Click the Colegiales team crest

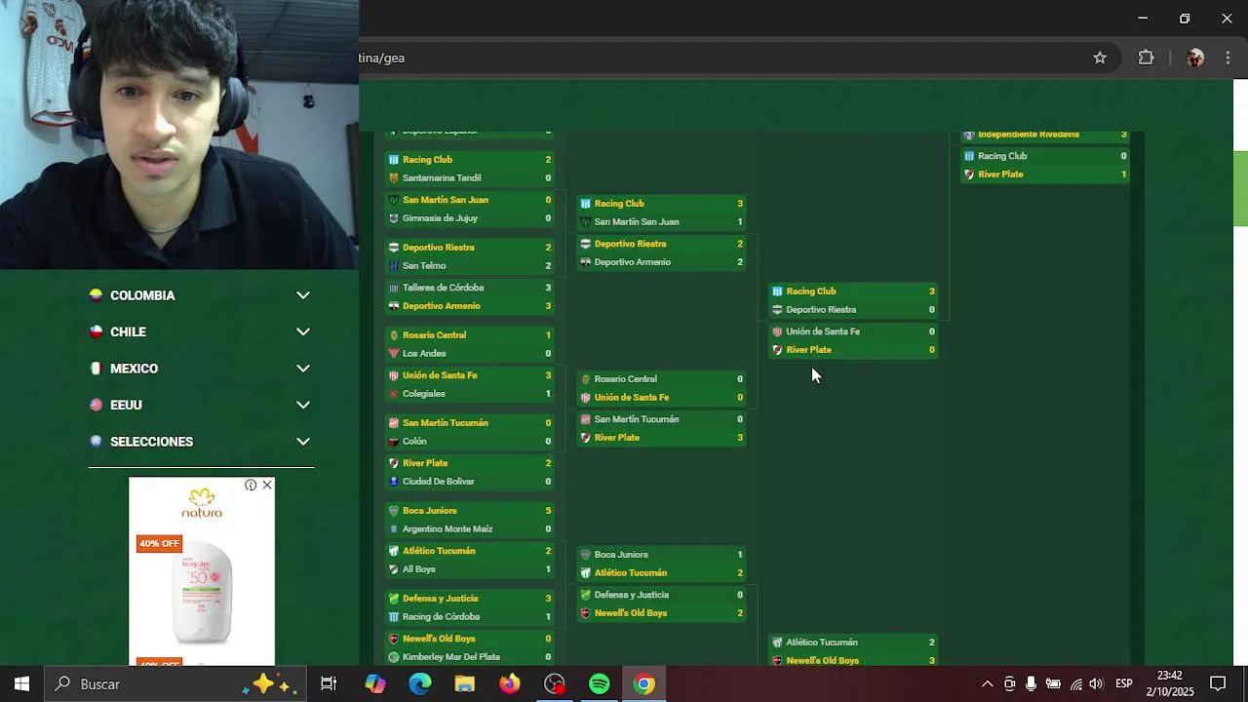394,394
